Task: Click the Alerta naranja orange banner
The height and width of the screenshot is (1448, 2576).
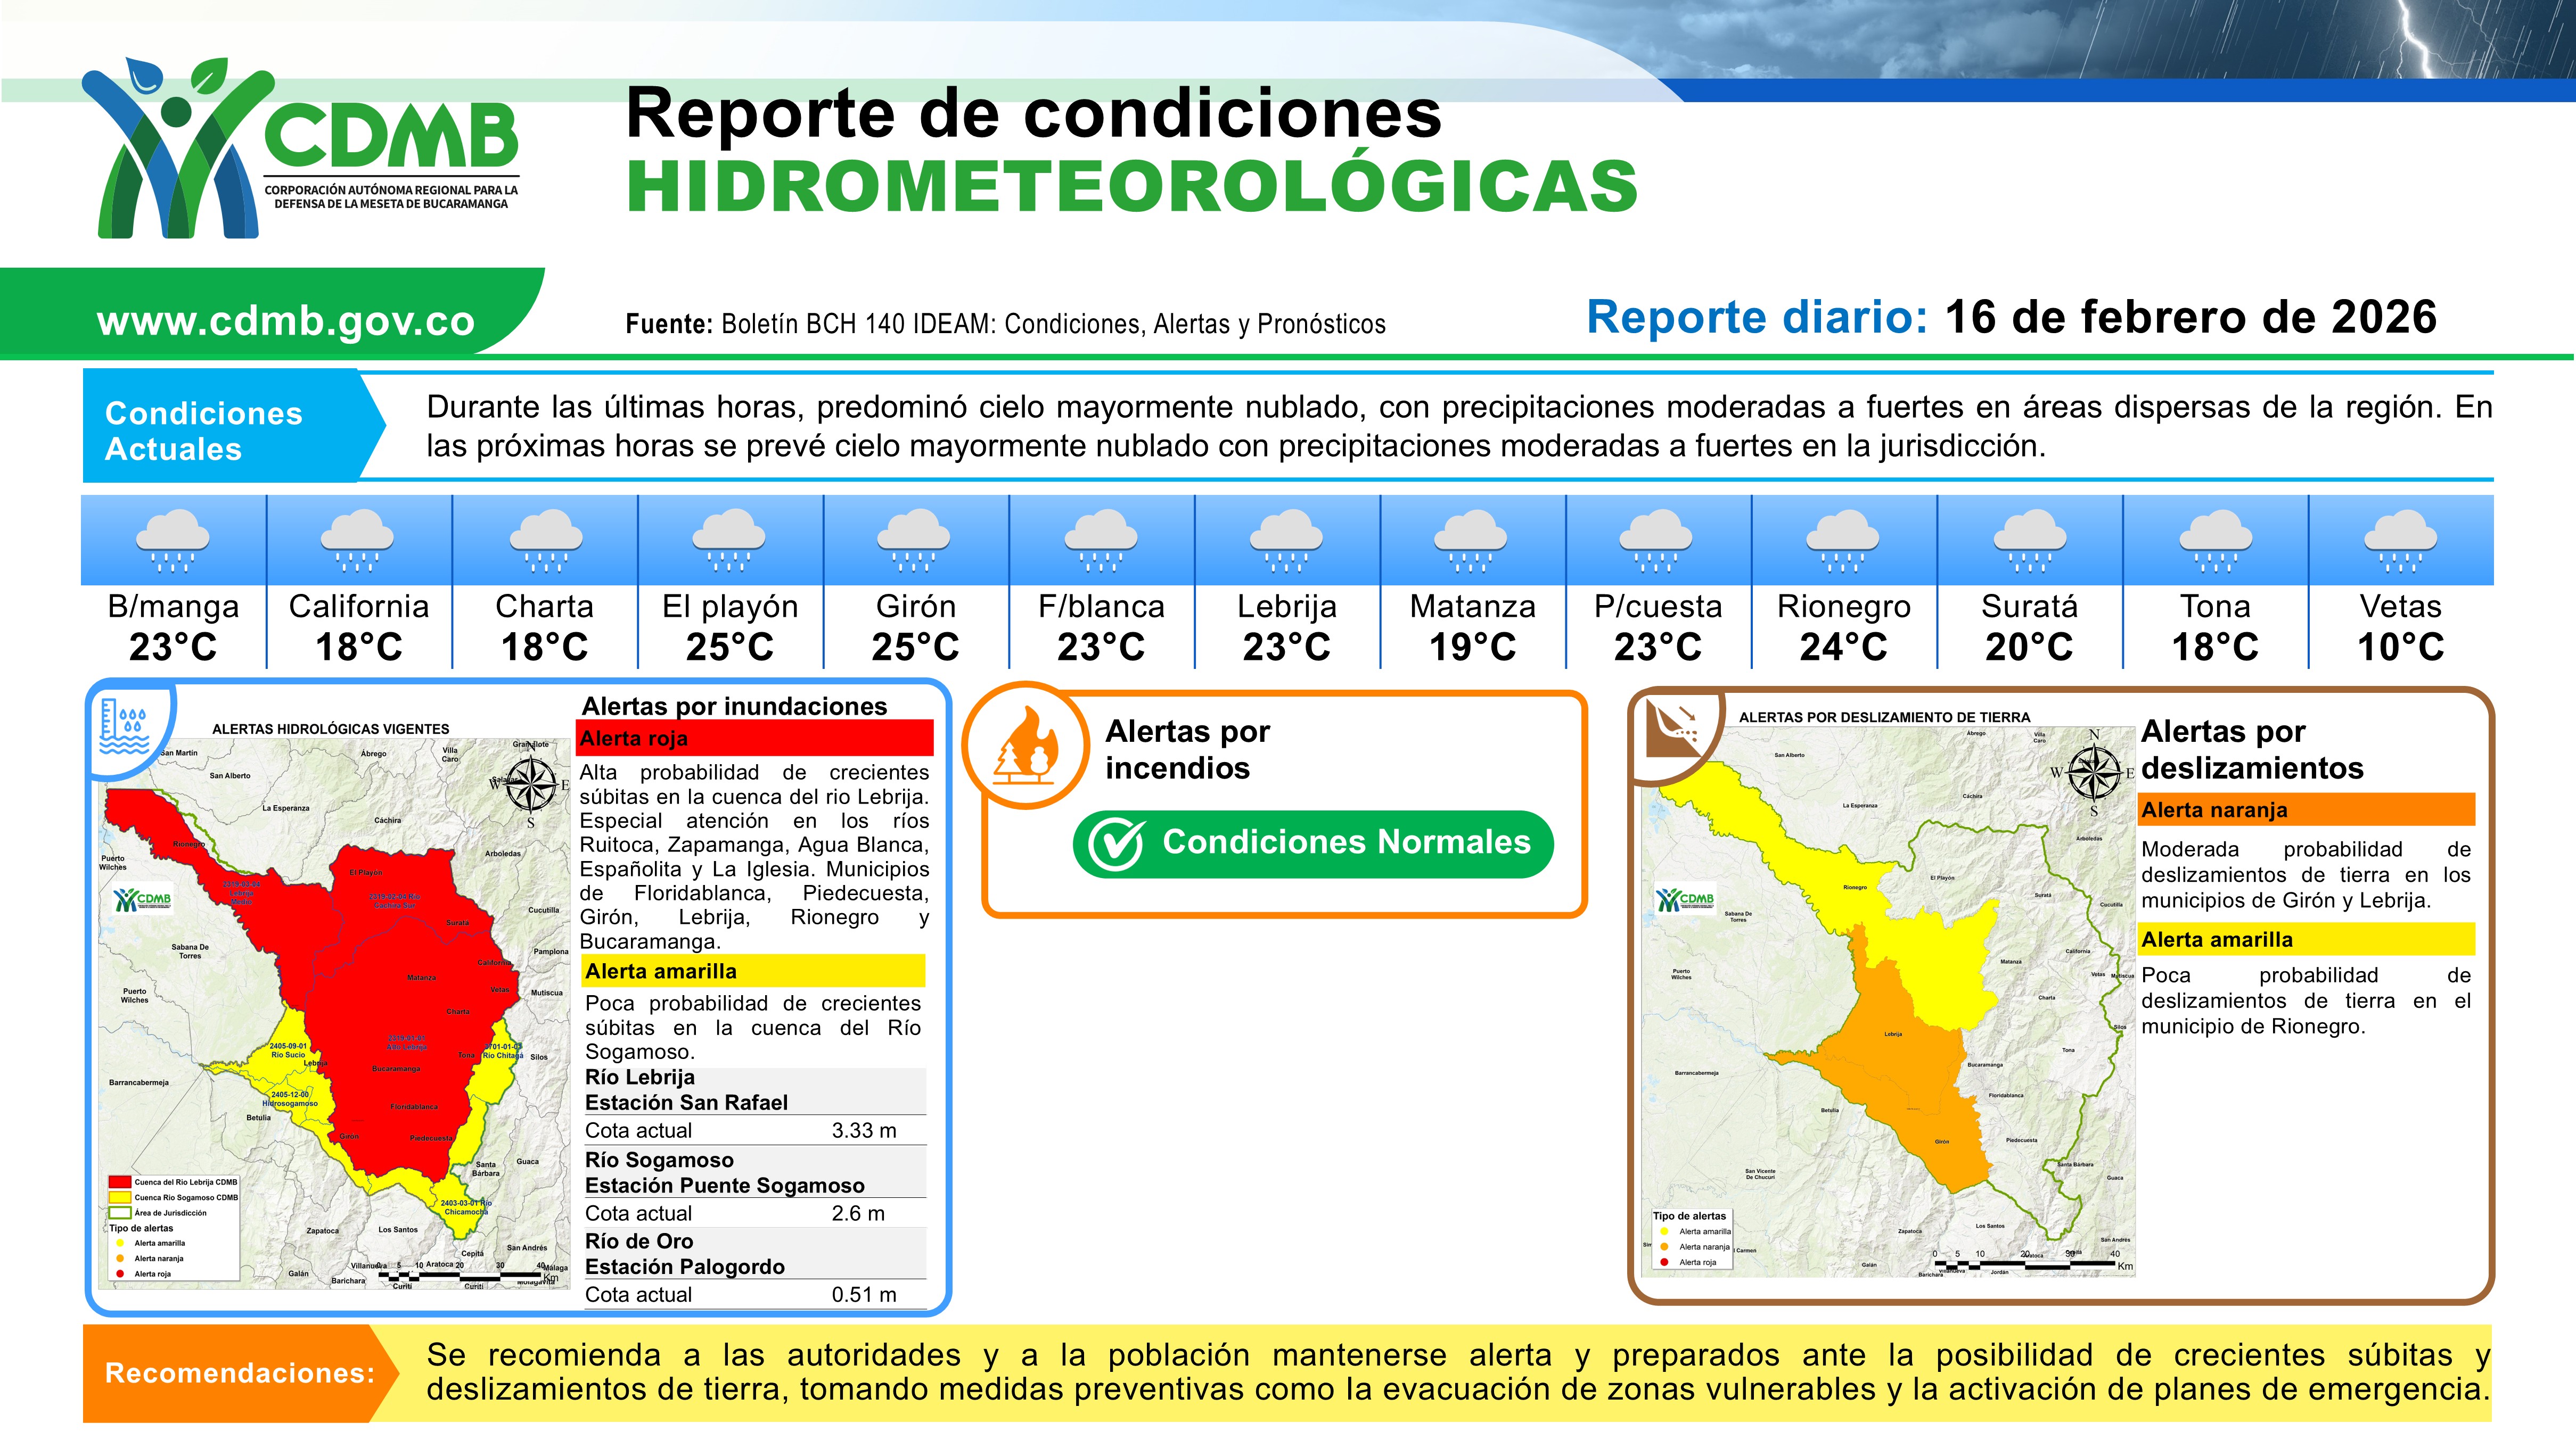Action: click(x=2307, y=810)
